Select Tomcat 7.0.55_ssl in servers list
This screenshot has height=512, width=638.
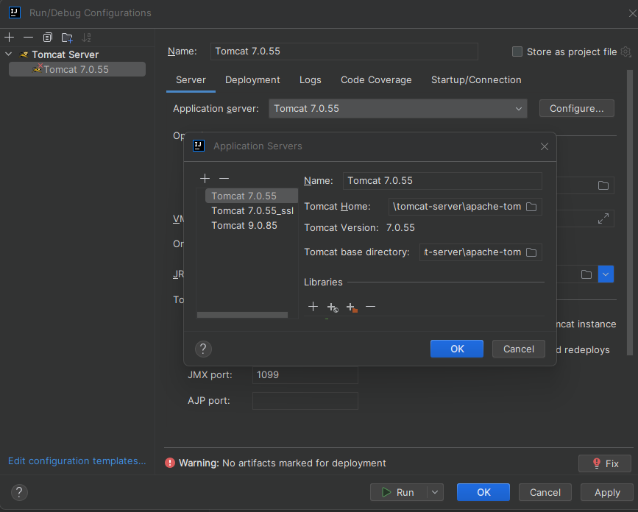coord(252,210)
